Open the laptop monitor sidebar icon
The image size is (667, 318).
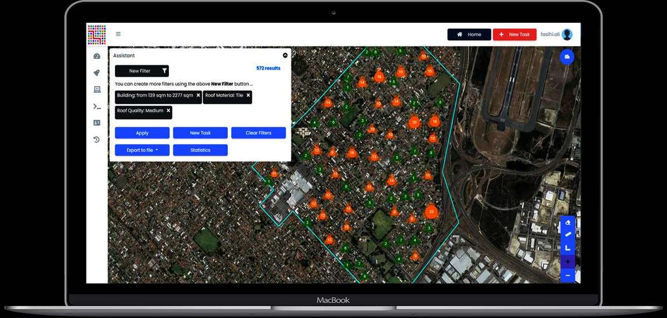[x=97, y=90]
